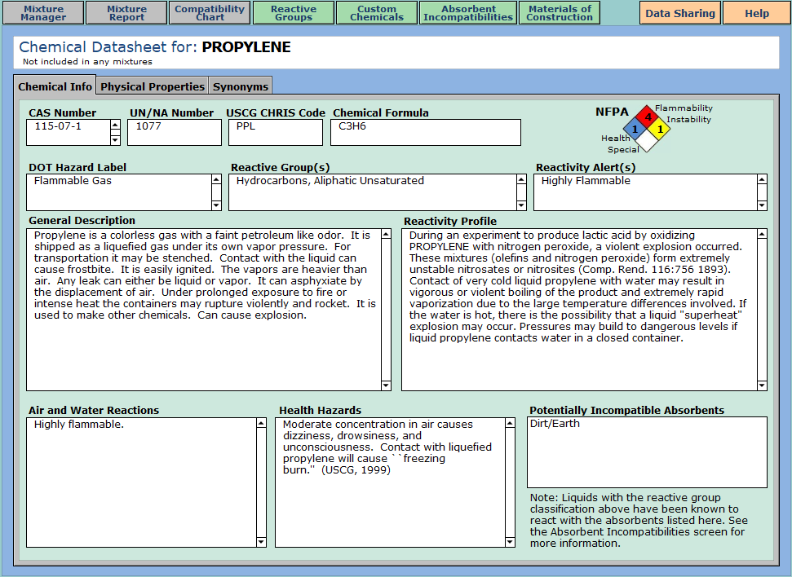This screenshot has width=792, height=577.
Task: Click 'Highly flammable.' in Air and Water Reactions
Action: click(79, 424)
